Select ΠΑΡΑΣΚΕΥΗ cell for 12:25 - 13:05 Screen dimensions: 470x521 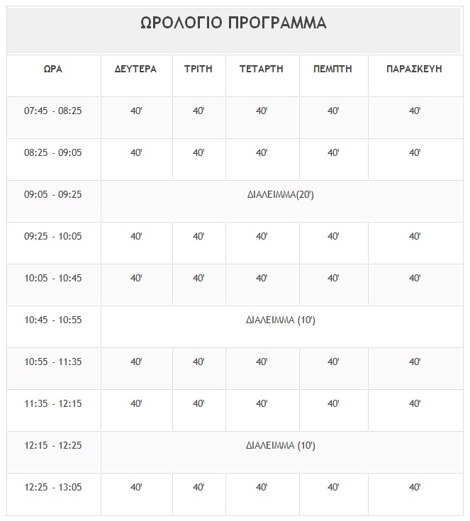[x=415, y=488]
